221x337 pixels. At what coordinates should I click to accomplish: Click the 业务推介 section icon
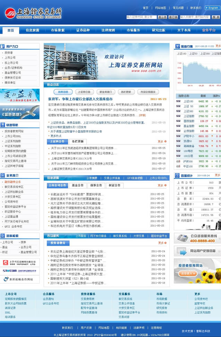coord(2,175)
